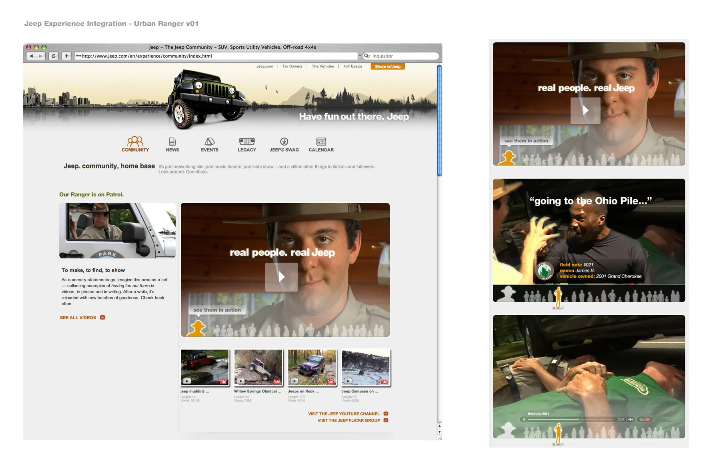713x460 pixels.
Task: Click 'Visit the Jeep Flickr Group' link
Action: pos(348,420)
